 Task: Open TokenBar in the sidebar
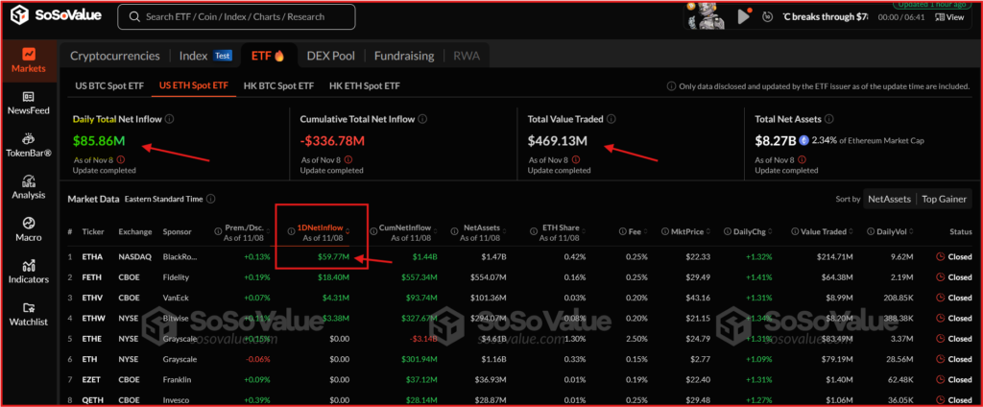pyautogui.click(x=28, y=146)
